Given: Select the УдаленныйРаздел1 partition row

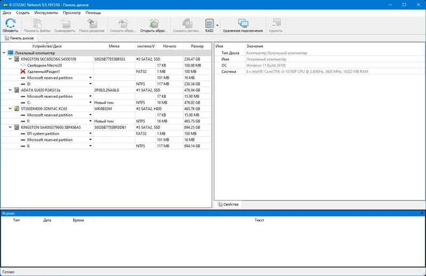Looking at the screenshot, I should coord(106,71).
